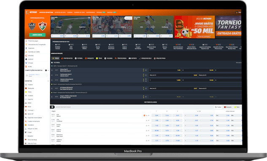Click the green Abrir Conta button

click(37, 35)
